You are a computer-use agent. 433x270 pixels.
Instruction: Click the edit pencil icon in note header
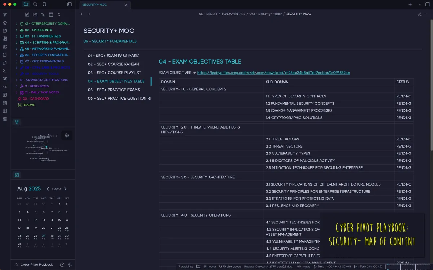(x=420, y=14)
